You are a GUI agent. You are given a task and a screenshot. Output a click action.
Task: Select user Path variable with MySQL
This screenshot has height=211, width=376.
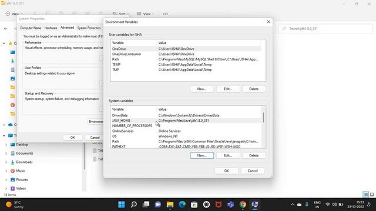(186, 59)
